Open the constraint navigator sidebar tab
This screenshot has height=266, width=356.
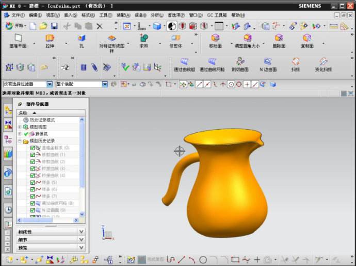(8, 125)
